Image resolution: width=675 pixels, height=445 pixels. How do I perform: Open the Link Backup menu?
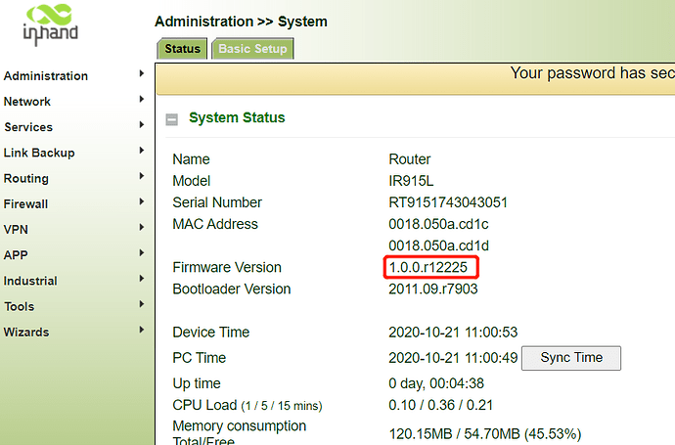(39, 153)
